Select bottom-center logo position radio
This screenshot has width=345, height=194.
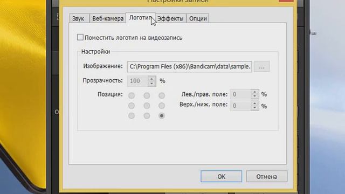(x=147, y=116)
